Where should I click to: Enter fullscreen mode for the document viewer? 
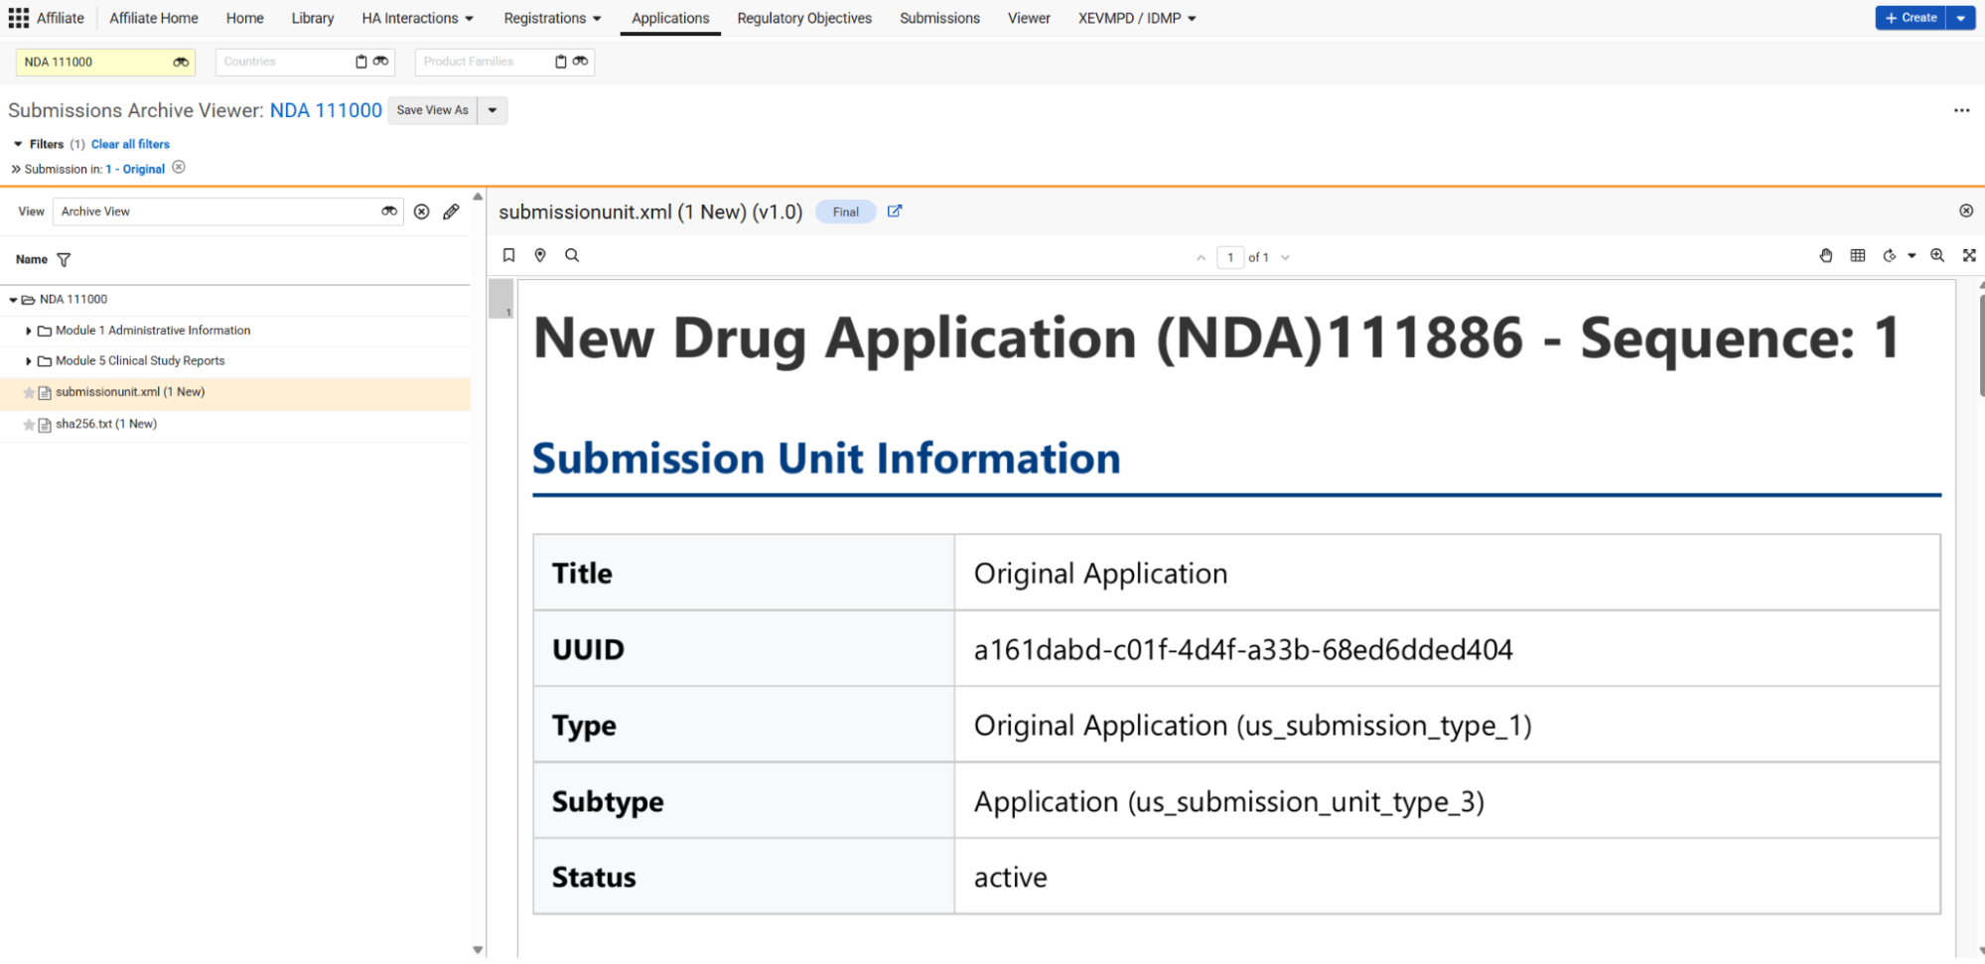click(1968, 256)
